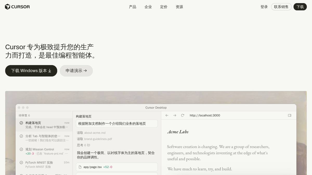
Task: Click the Cursor logo in header
Action: (17, 7)
